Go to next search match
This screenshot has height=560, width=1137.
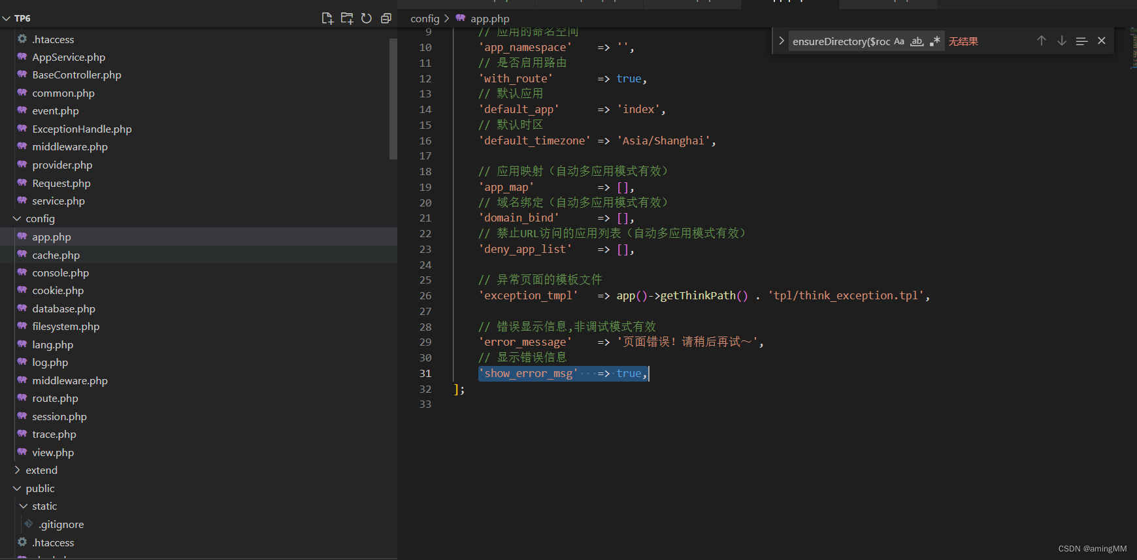pyautogui.click(x=1062, y=41)
